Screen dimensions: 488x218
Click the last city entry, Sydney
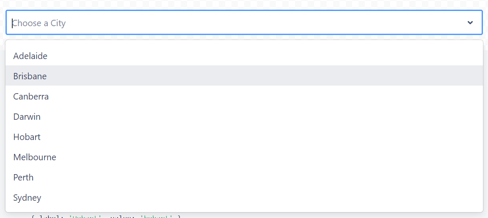[27, 198]
